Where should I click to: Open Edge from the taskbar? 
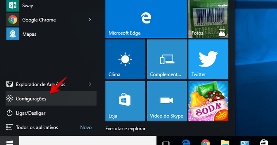coord(186,142)
